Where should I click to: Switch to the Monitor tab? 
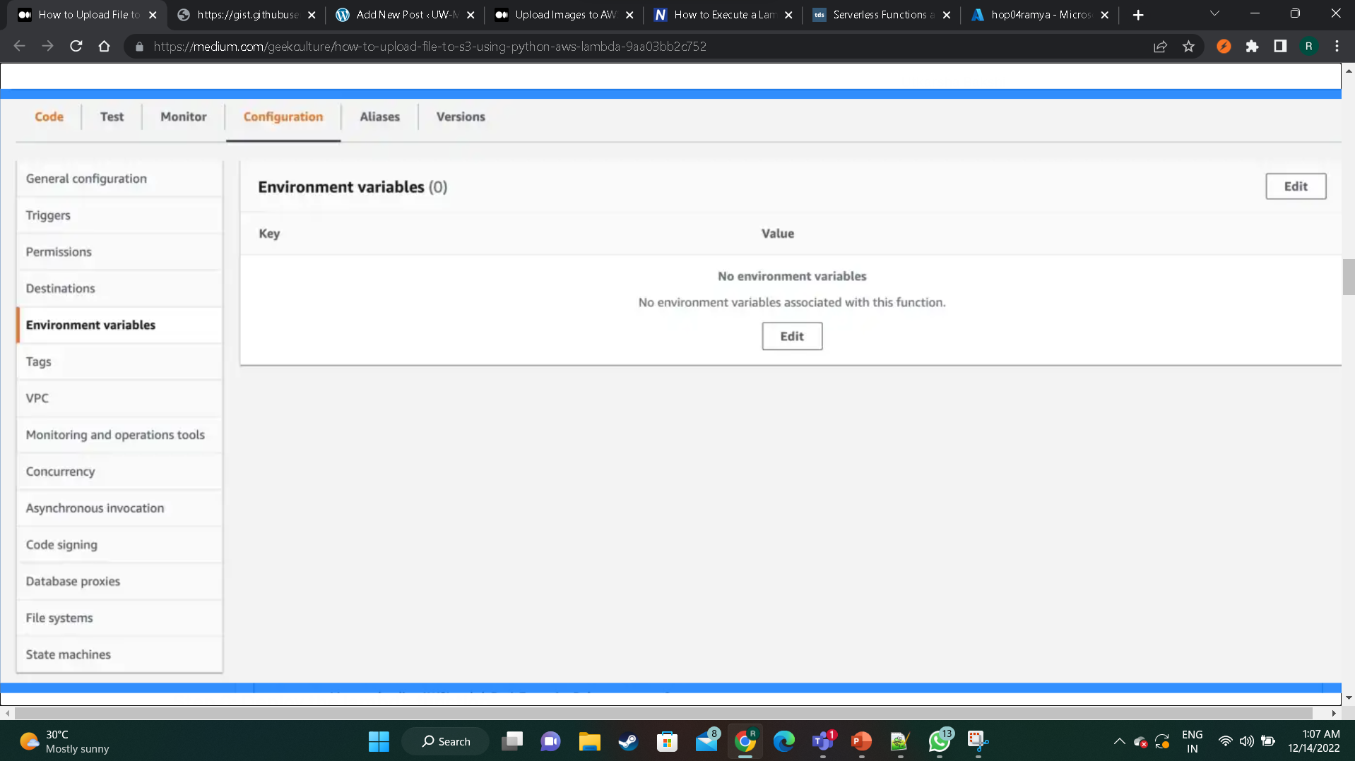pos(183,116)
